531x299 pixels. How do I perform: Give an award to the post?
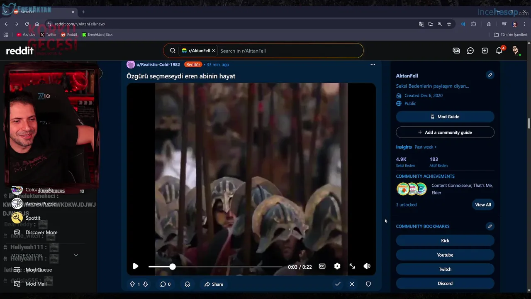(x=188, y=284)
